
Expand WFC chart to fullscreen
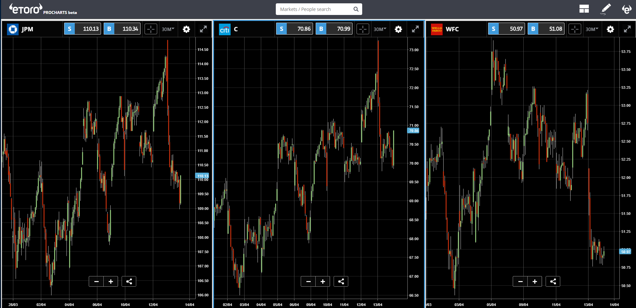627,29
